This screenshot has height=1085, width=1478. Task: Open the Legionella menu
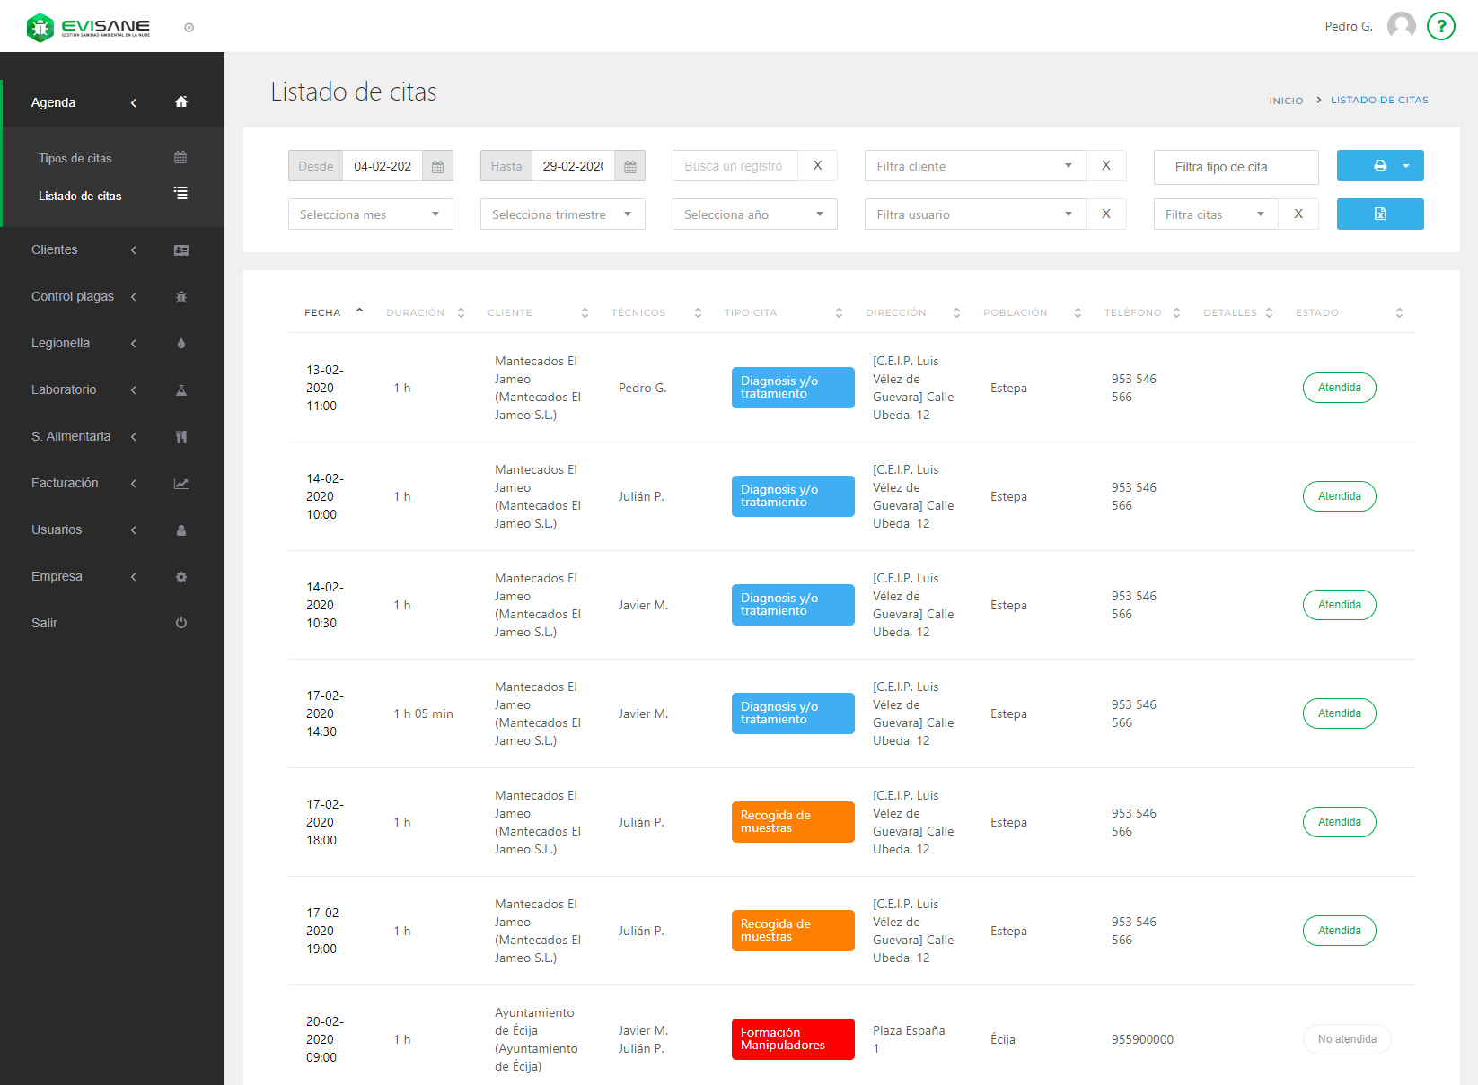[x=60, y=343]
